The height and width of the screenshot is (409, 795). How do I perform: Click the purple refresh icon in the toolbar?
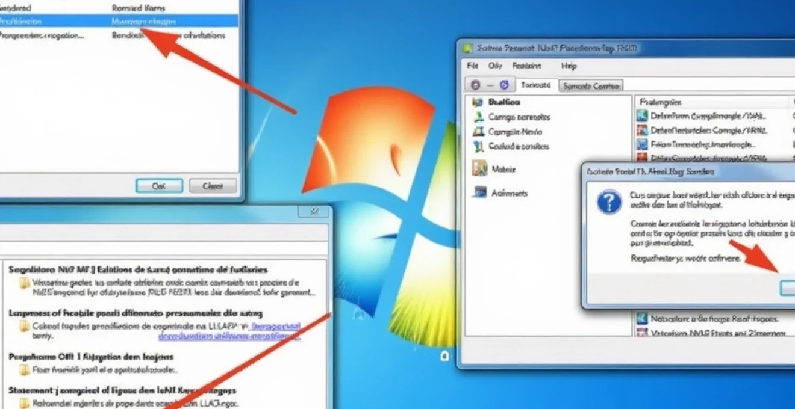tap(504, 85)
